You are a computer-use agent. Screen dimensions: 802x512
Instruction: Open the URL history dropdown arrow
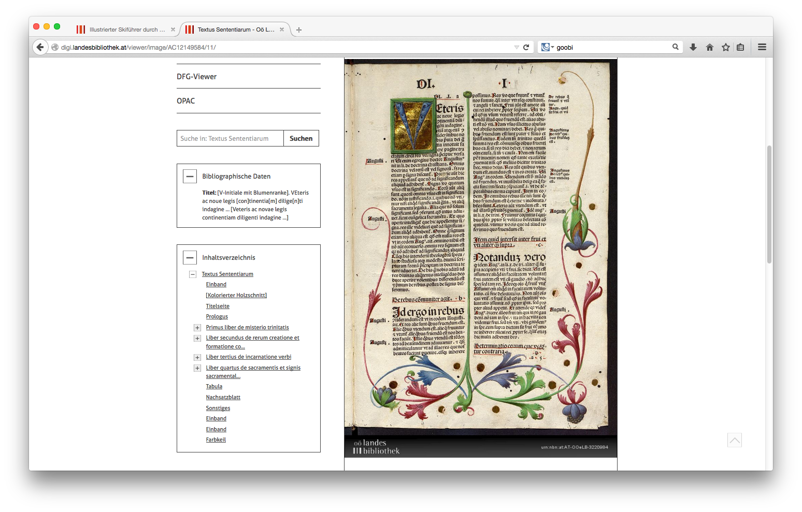click(x=517, y=47)
